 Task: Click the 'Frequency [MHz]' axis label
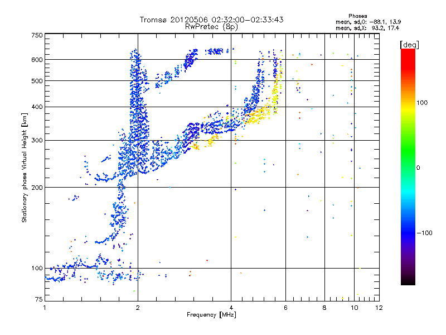point(211,315)
